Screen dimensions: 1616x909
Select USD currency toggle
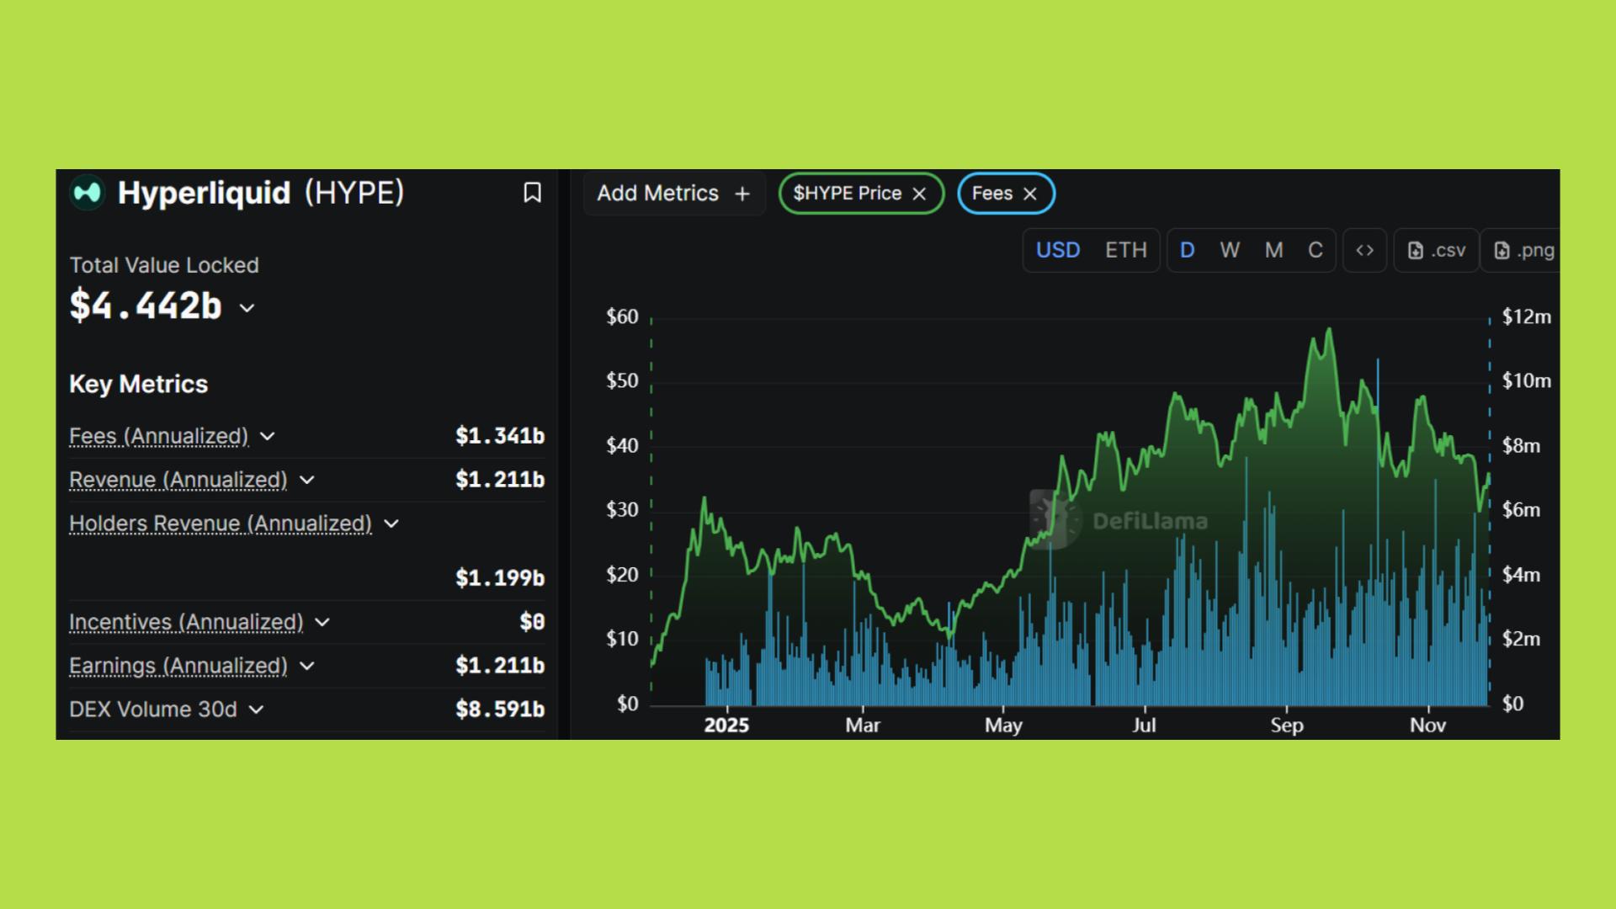click(1057, 250)
